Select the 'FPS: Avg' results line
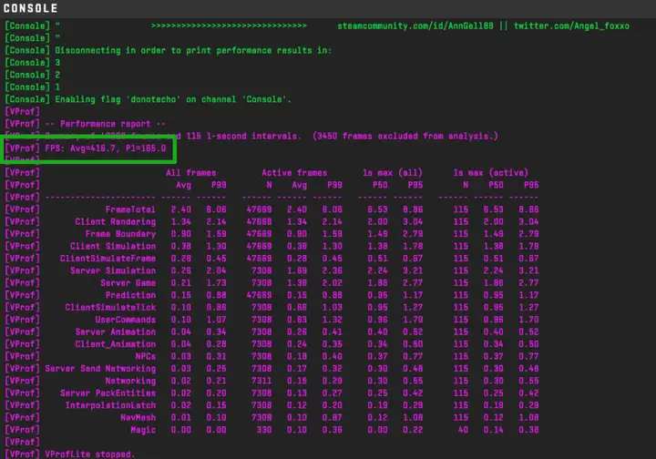This screenshot has width=656, height=459. pos(86,148)
